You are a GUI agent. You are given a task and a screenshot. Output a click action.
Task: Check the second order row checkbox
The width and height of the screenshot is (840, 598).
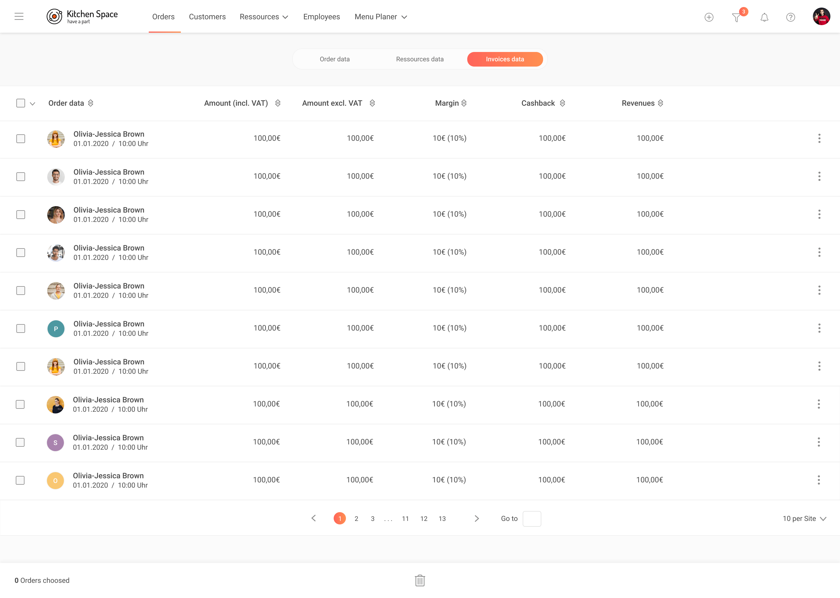click(x=21, y=177)
